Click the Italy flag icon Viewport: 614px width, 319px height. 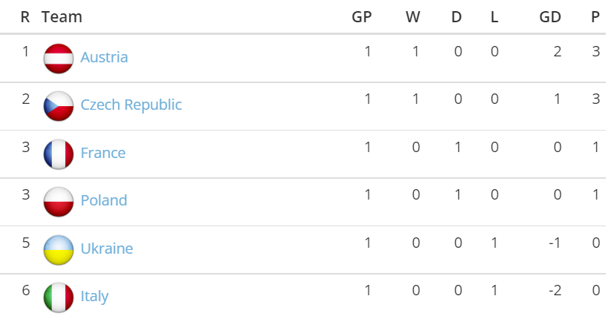59,297
